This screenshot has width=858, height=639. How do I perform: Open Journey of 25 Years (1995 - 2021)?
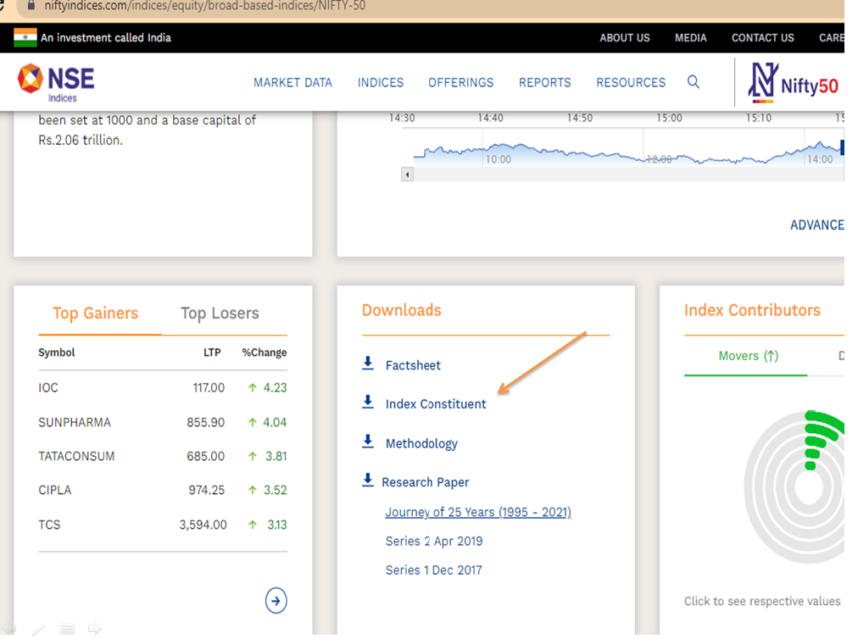(478, 512)
